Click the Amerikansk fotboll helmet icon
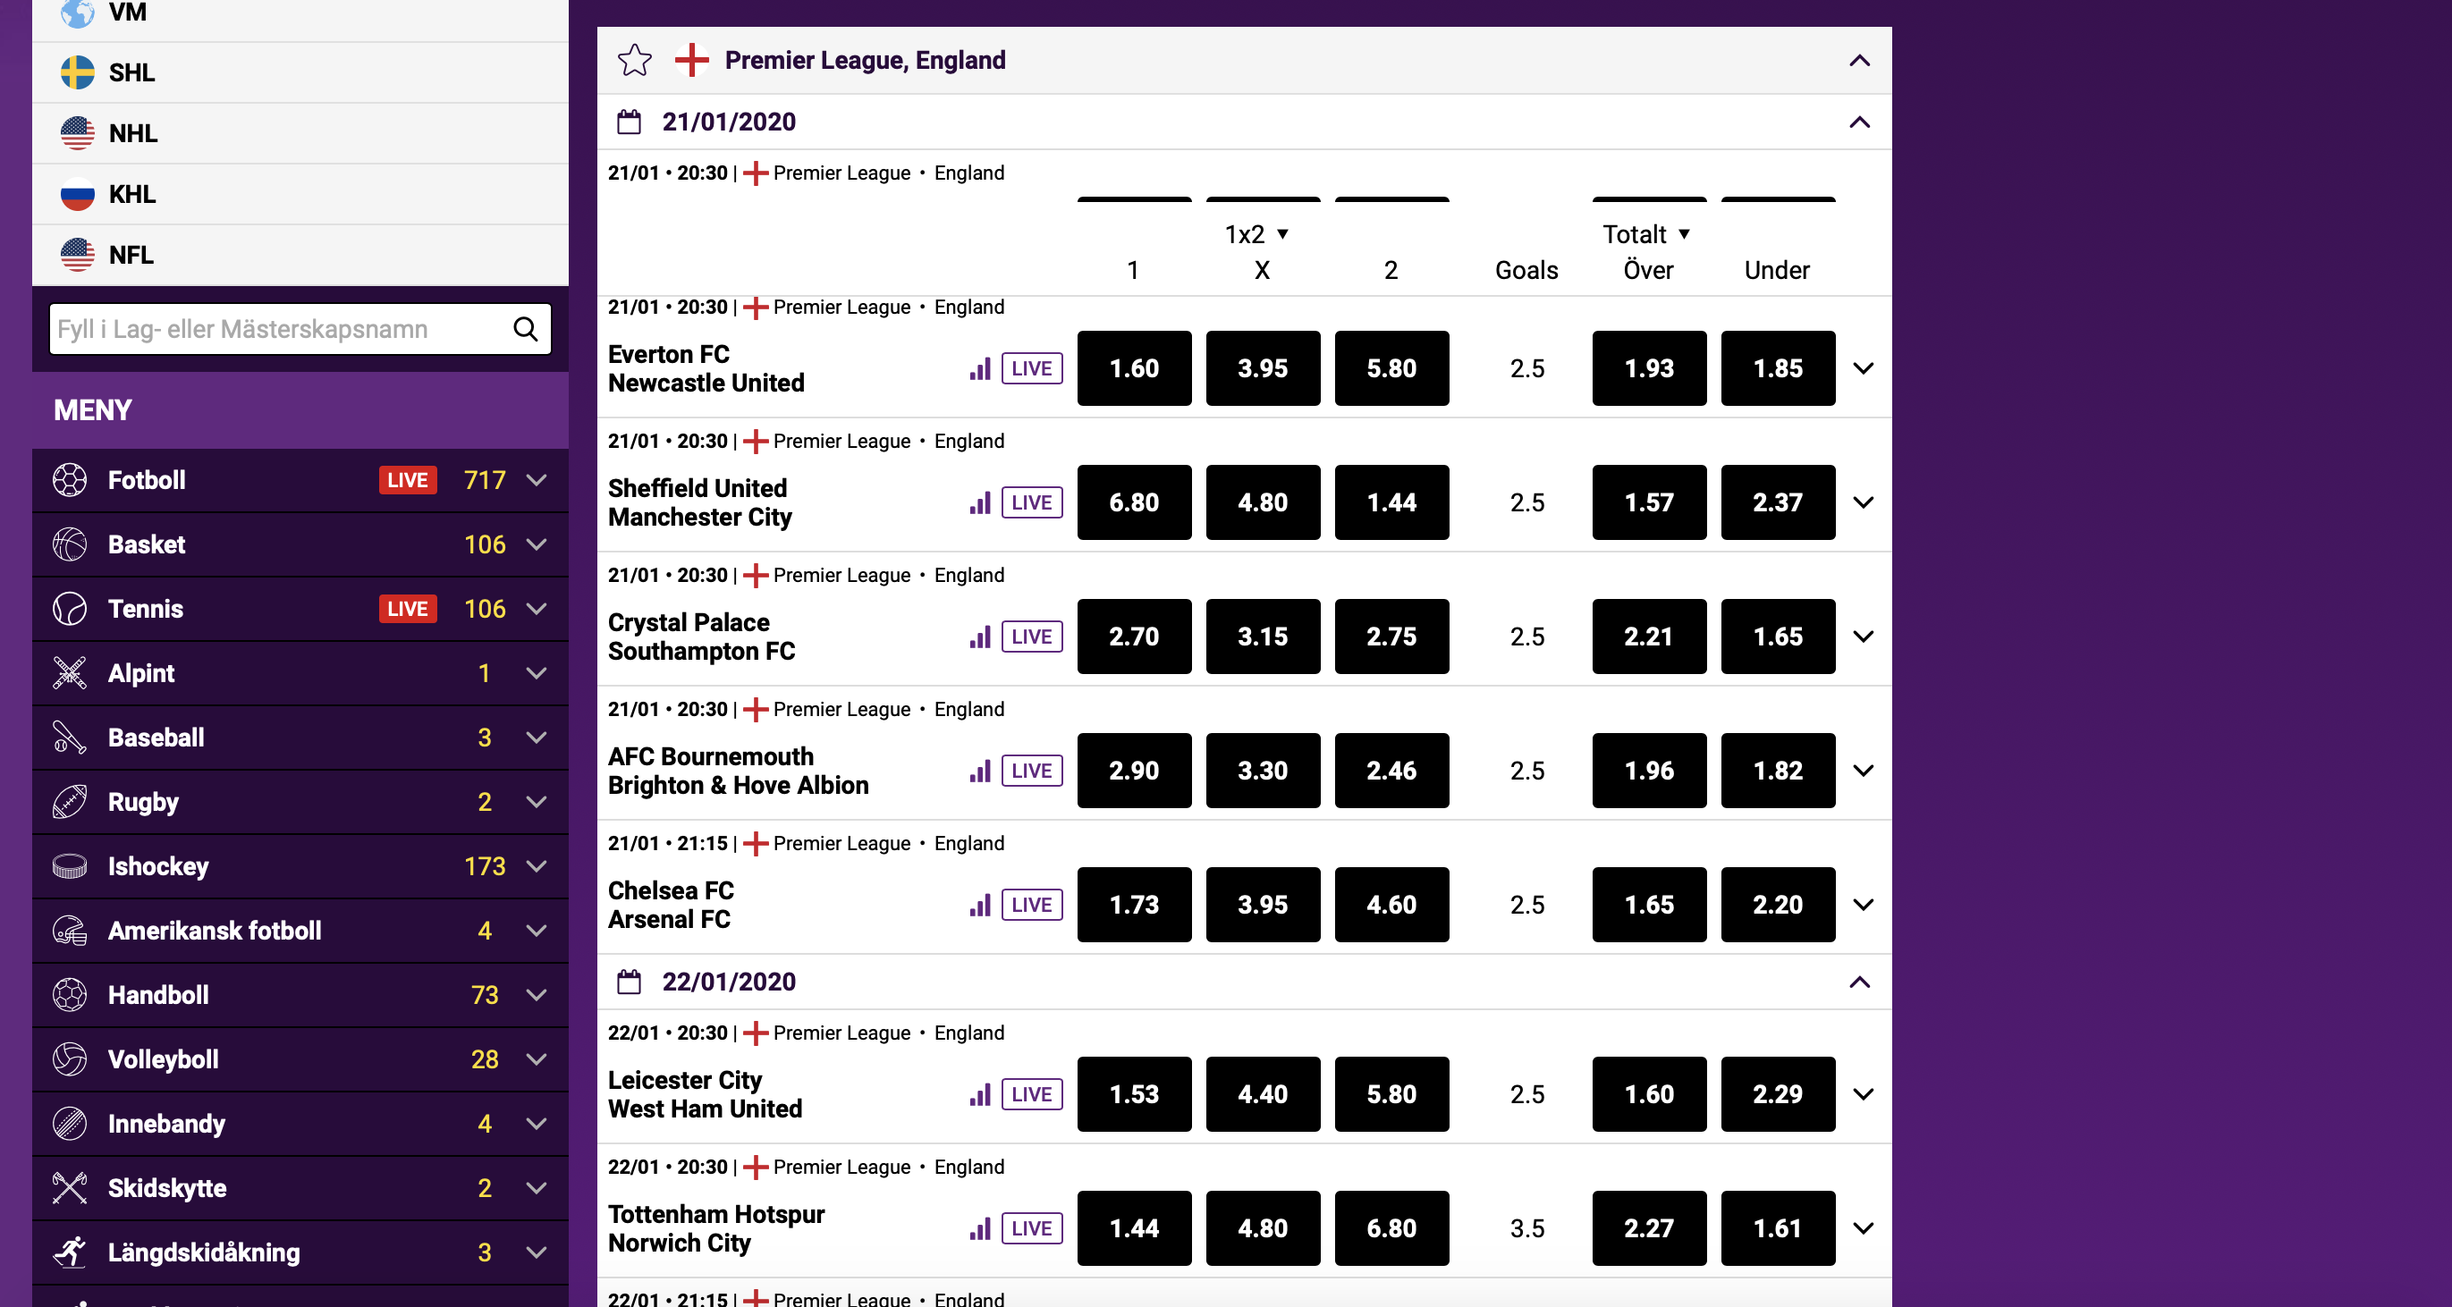Viewport: 2452px width, 1307px height. tap(70, 931)
